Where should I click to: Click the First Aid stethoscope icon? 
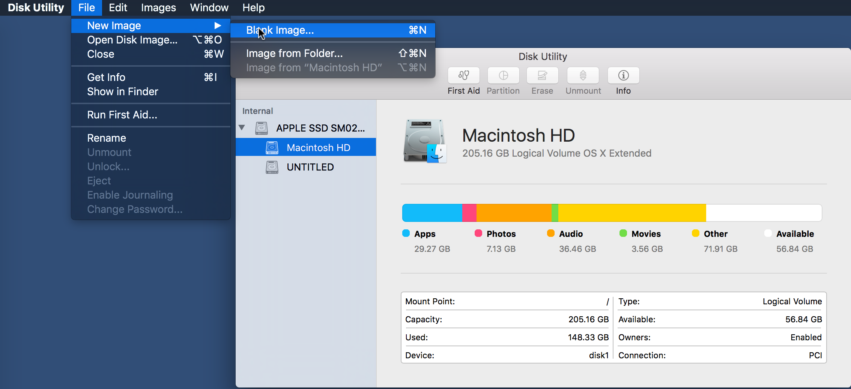464,75
